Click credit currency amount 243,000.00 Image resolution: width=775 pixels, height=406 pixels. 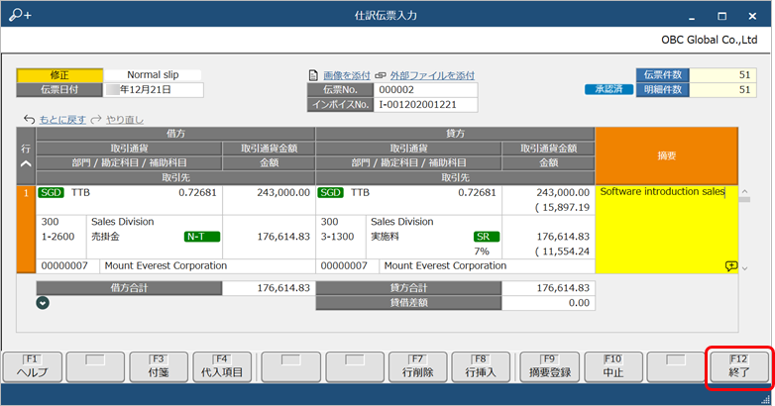(x=563, y=193)
